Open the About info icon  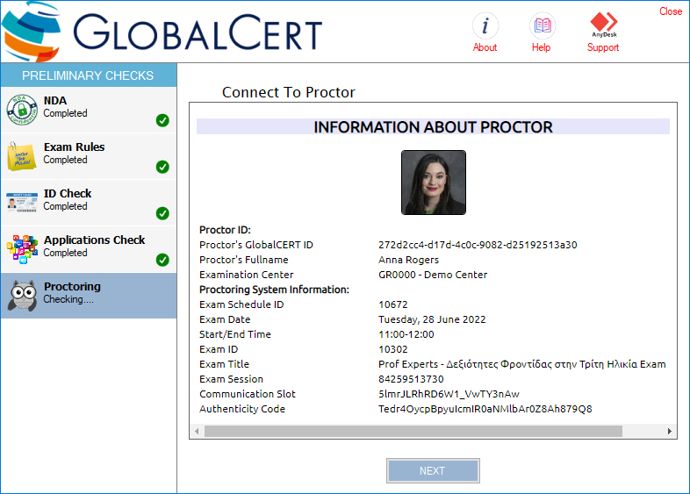485,25
